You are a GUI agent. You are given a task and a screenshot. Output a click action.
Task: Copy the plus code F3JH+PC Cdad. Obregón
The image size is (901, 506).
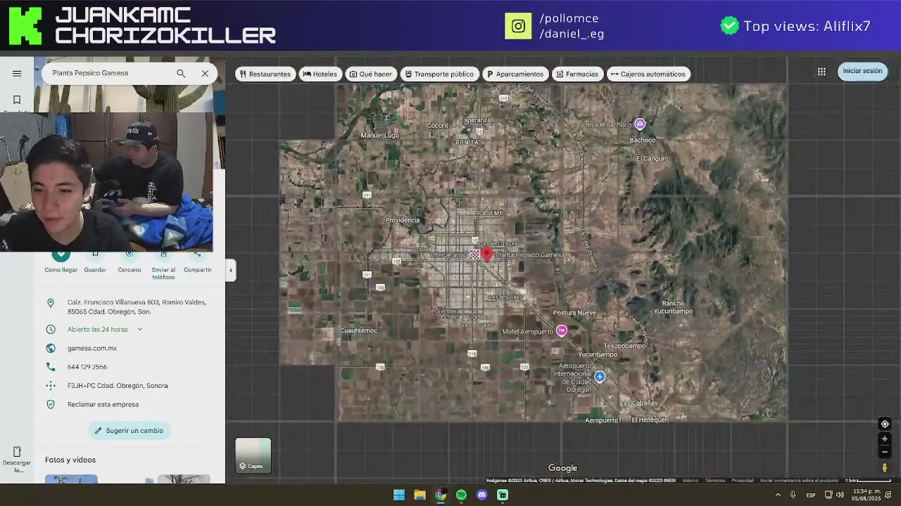118,386
